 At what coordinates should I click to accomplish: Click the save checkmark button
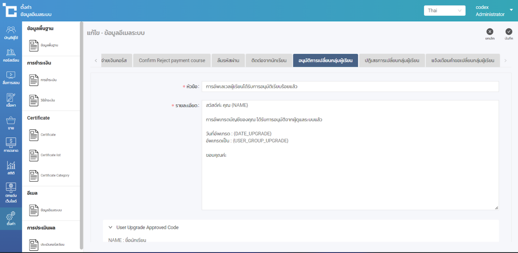(509, 32)
